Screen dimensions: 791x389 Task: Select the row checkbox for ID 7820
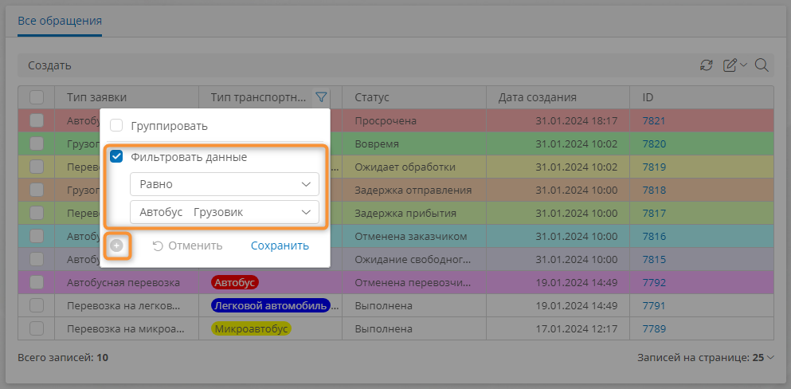37,143
